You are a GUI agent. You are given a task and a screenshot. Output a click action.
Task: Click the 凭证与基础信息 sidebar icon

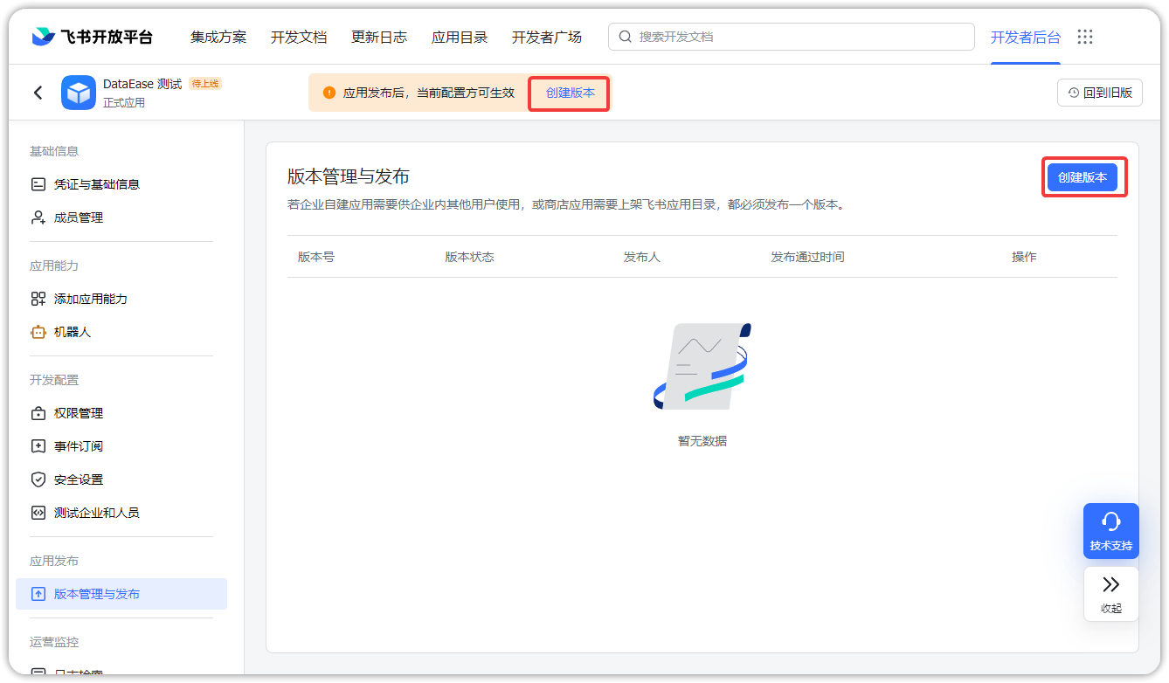38,184
